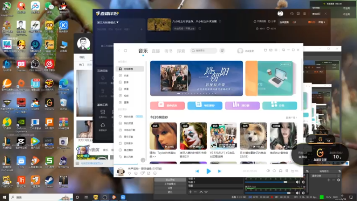
Task: Click the login avatar in music player
Action: 240,51
